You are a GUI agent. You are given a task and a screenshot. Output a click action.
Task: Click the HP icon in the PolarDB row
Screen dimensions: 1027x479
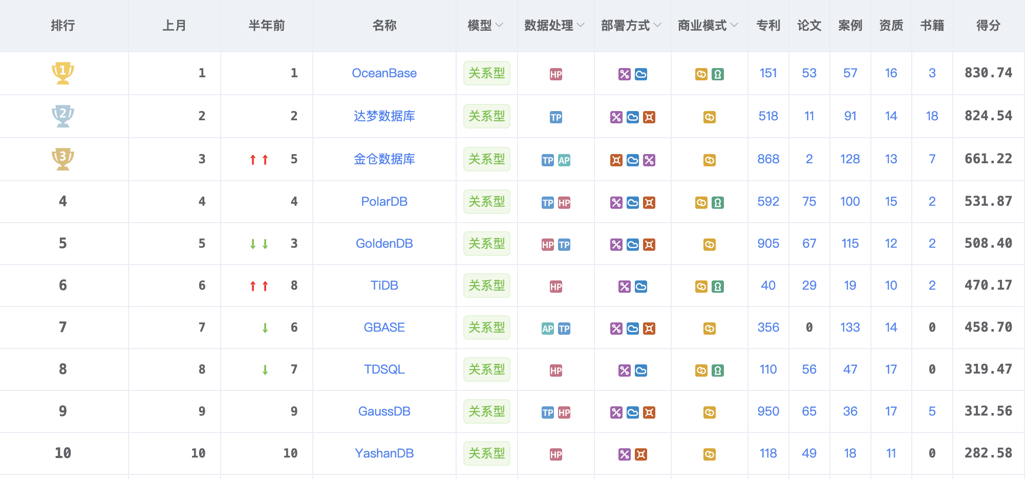(564, 203)
